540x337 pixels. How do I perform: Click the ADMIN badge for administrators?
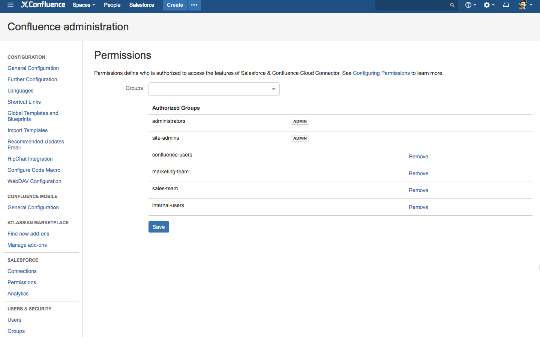[x=300, y=121]
